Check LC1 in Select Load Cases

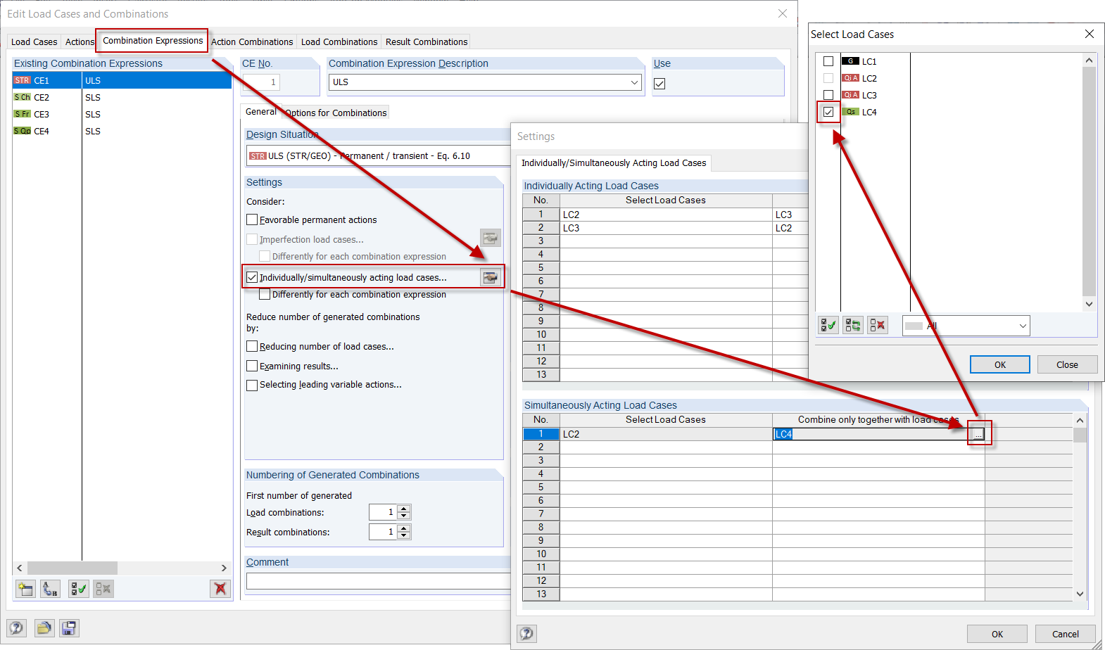click(x=828, y=61)
